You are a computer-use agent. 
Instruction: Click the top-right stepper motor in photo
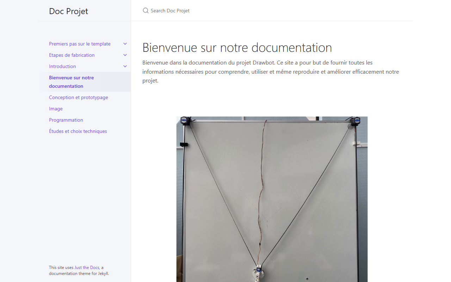point(355,121)
